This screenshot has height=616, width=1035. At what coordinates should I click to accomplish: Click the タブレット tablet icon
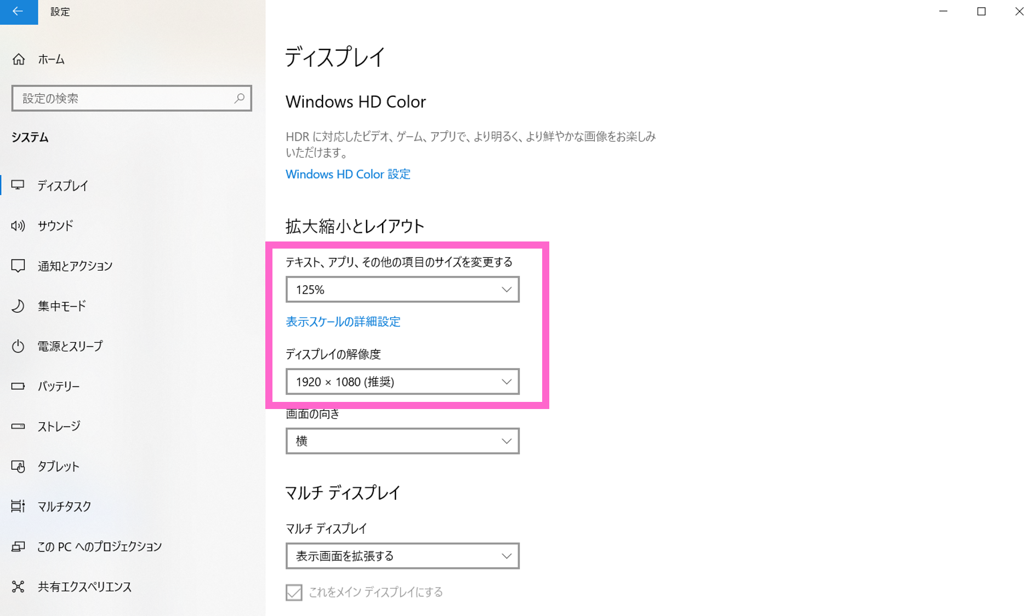tap(18, 467)
